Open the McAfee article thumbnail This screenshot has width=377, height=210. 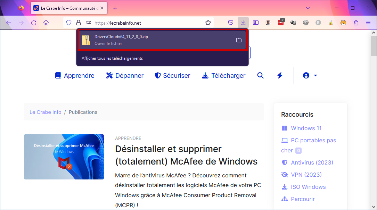click(64, 157)
